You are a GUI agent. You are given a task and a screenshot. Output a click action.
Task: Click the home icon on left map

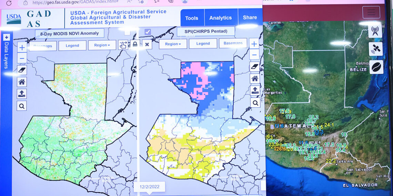point(22,82)
